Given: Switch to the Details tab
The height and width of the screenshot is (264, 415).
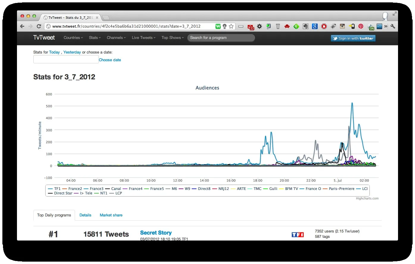Looking at the screenshot, I should click(85, 215).
